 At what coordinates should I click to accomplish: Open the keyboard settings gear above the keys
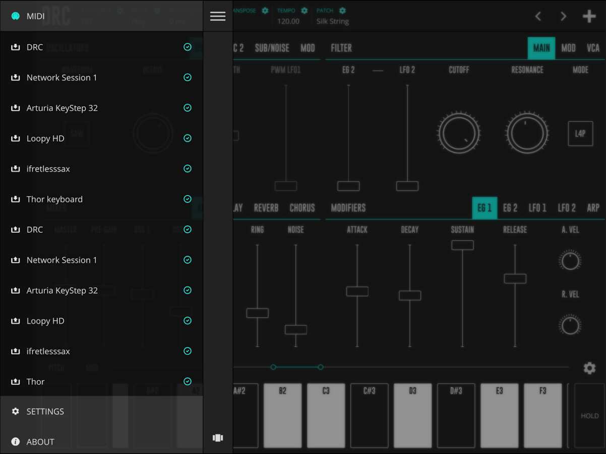pyautogui.click(x=589, y=368)
